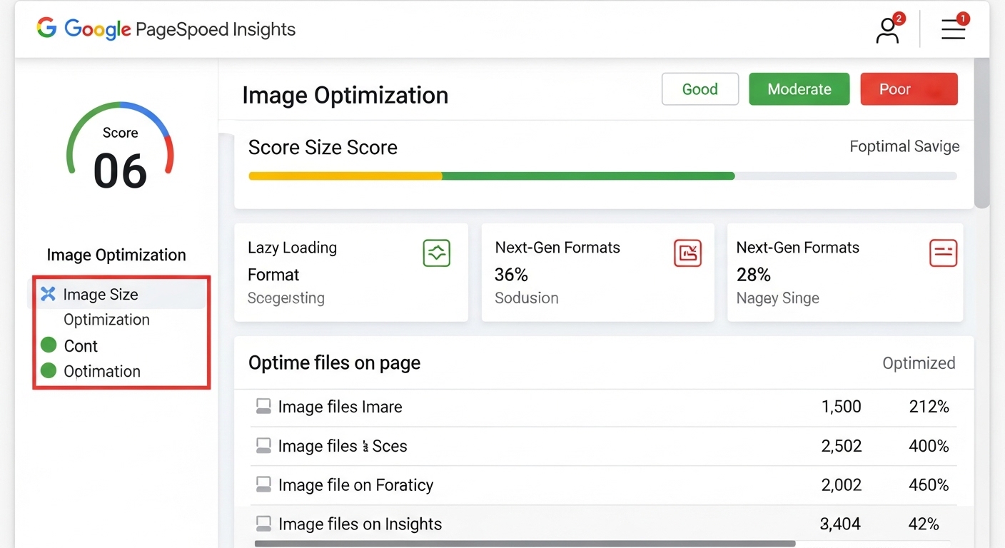Open the hamburger menu icon
Image resolution: width=1005 pixels, height=548 pixels.
[x=954, y=28]
